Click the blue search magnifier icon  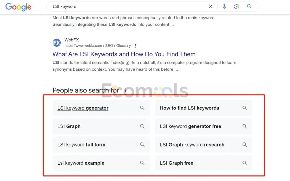(x=249, y=6)
